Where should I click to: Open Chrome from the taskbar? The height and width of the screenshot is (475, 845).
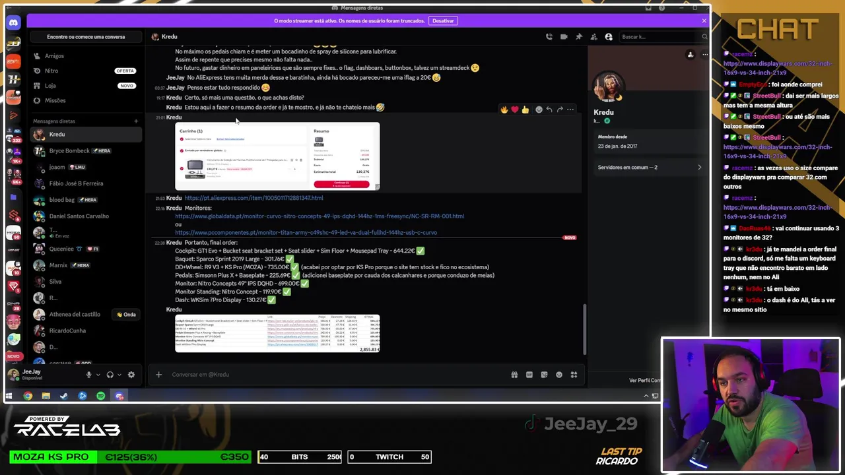coord(28,396)
